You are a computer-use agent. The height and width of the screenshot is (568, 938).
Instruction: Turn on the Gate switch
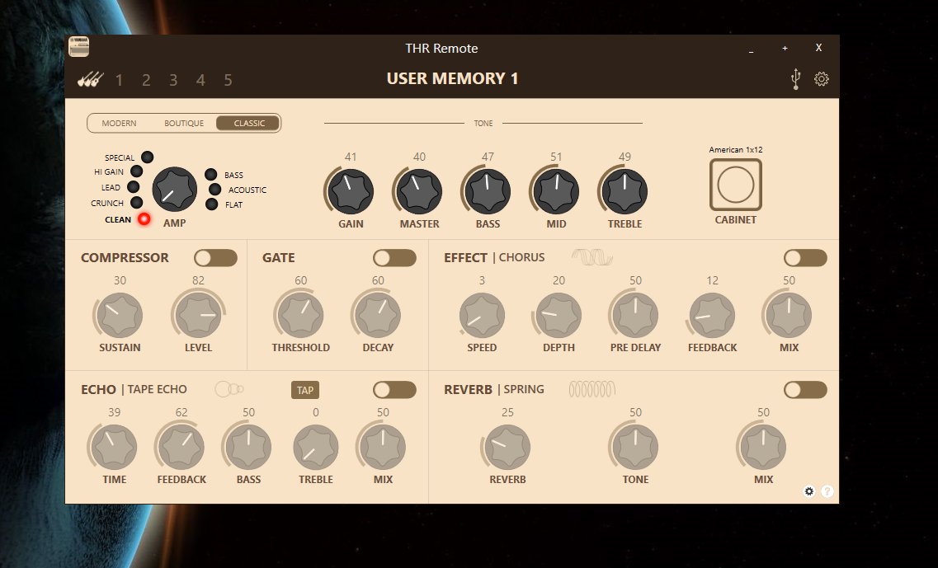click(x=394, y=258)
